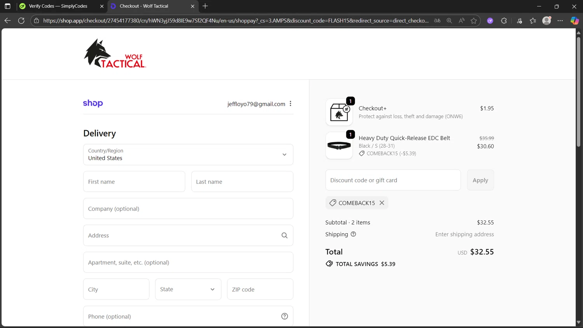
Task: Show shipping policy help icon
Action: [x=353, y=234]
